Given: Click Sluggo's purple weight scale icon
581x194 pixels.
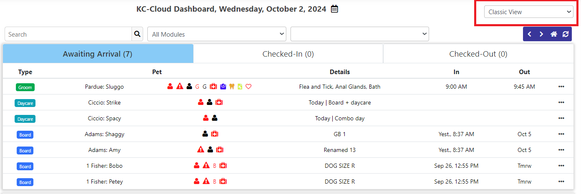Looking at the screenshot, I should pyautogui.click(x=223, y=87).
